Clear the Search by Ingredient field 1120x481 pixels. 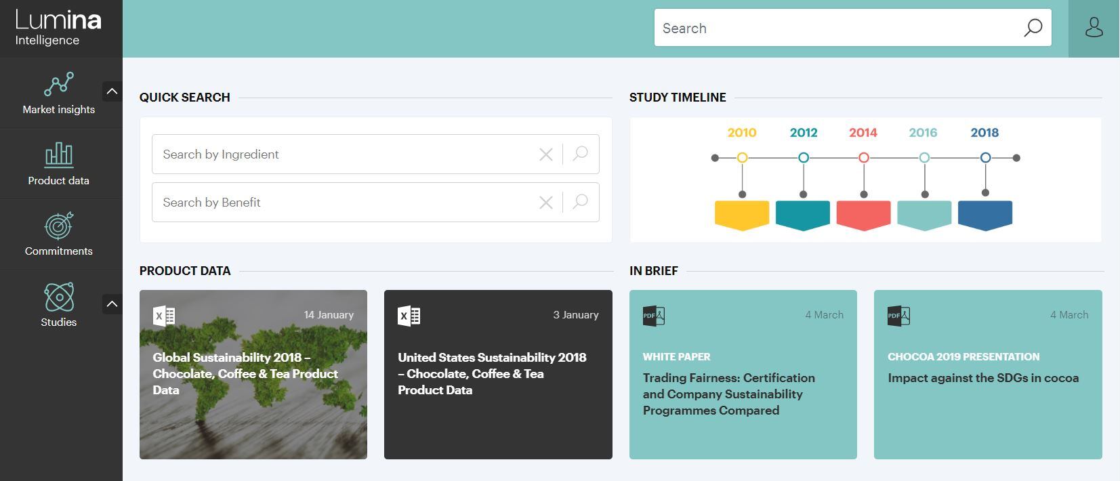point(545,154)
